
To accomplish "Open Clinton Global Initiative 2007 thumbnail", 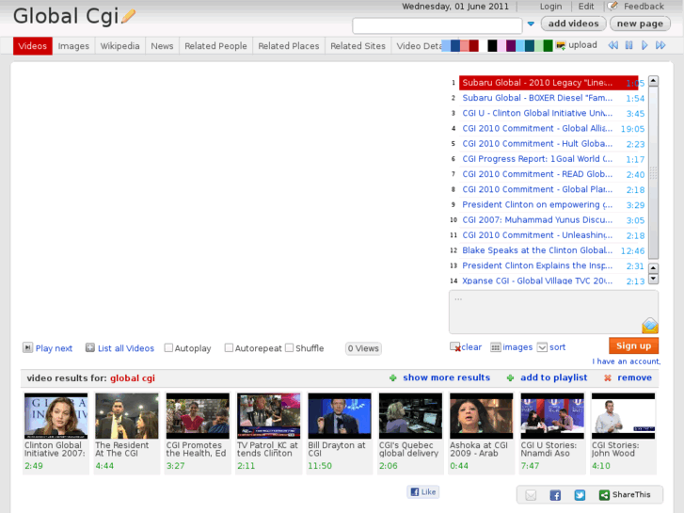I will [x=56, y=416].
